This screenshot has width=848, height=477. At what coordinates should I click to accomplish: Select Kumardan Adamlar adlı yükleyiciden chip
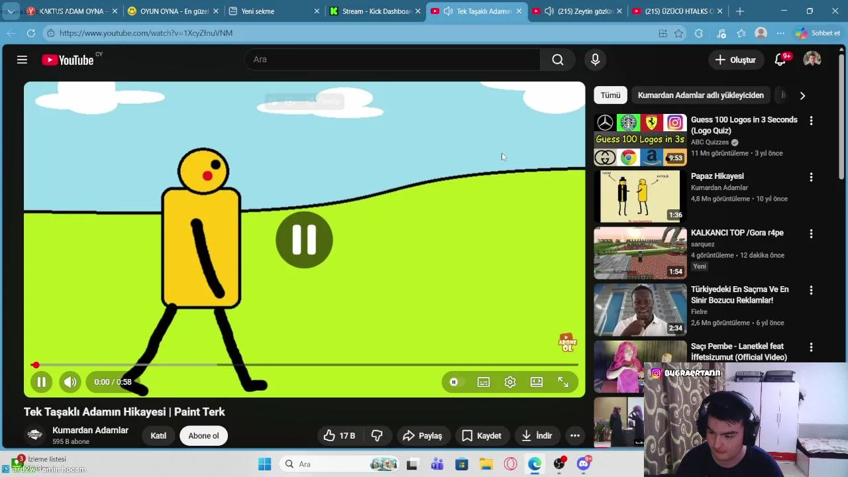(701, 95)
